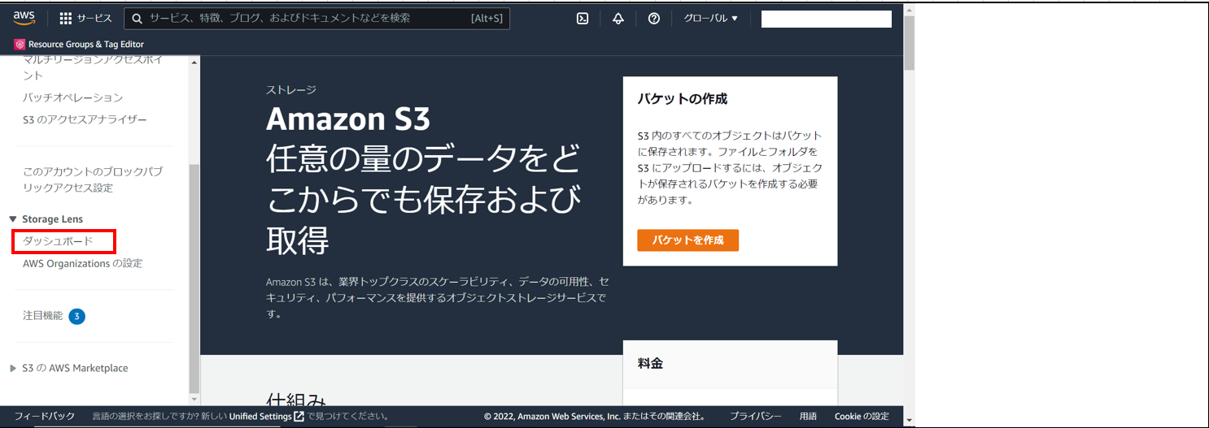
Task: Click フィードバック in the footer
Action: pos(44,417)
